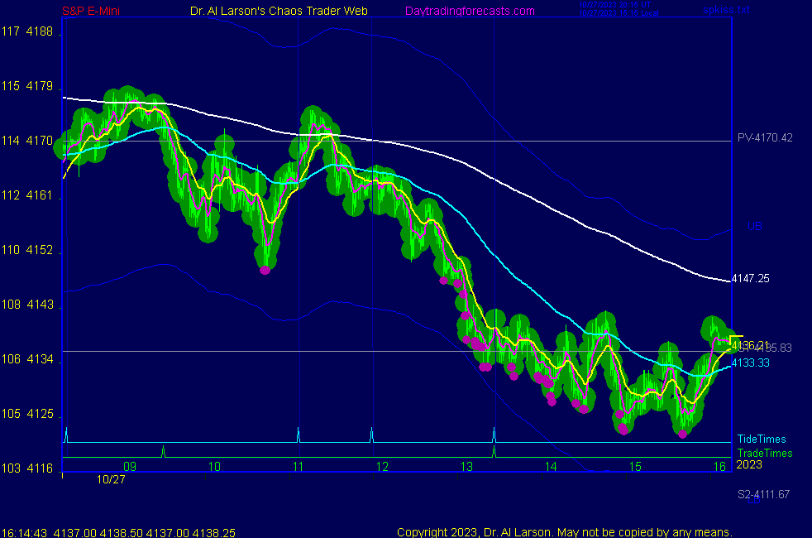Click the cyan tide time spike near 11

[299, 435]
